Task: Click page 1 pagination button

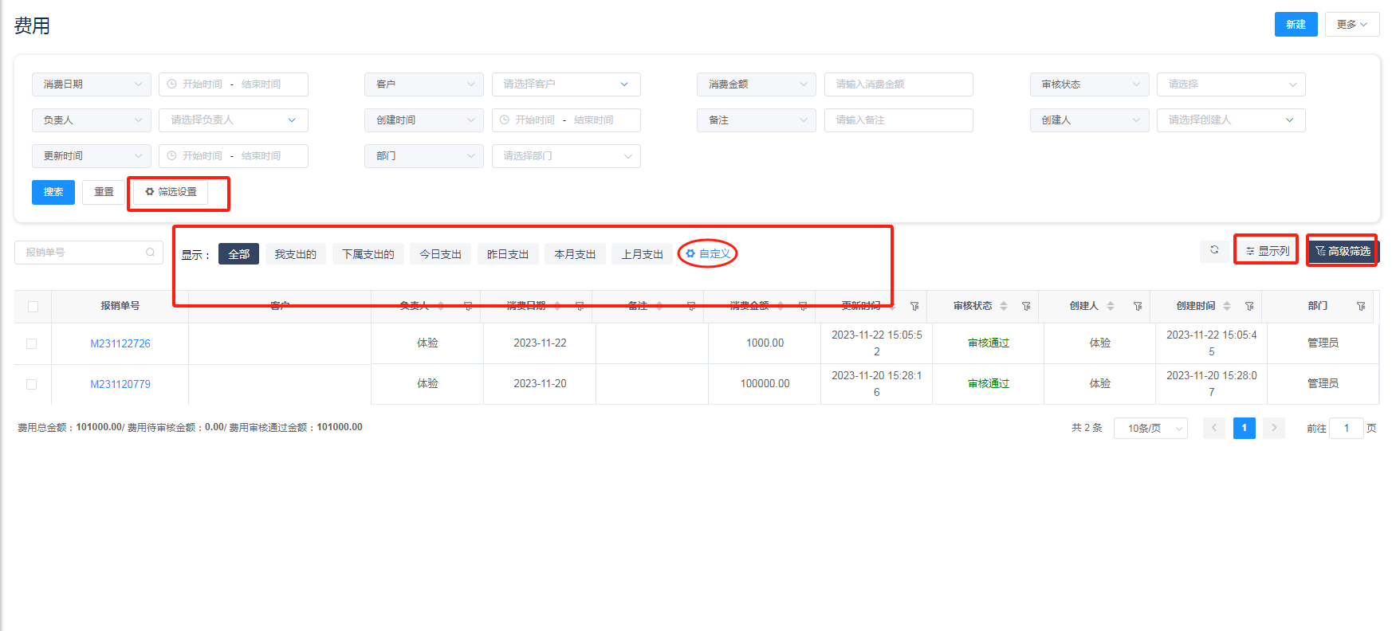Action: [x=1244, y=428]
